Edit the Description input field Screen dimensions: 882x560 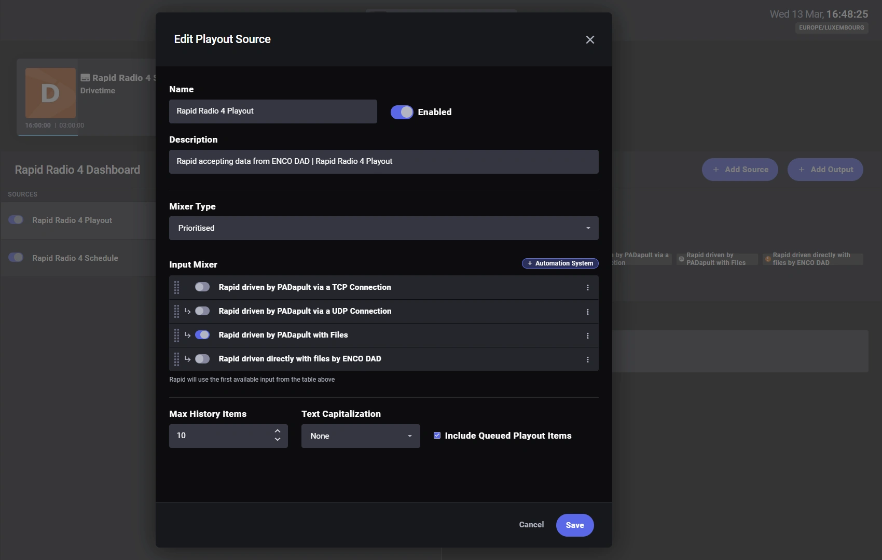[384, 162]
